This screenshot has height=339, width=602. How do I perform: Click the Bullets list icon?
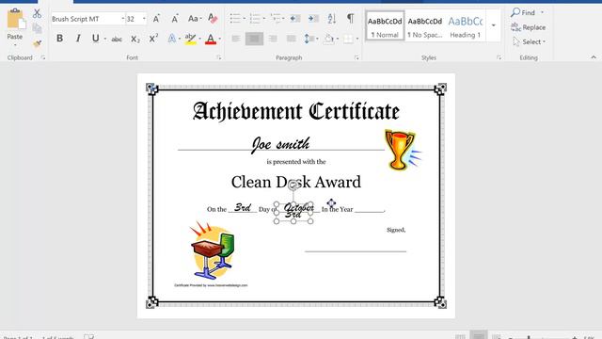(235, 19)
